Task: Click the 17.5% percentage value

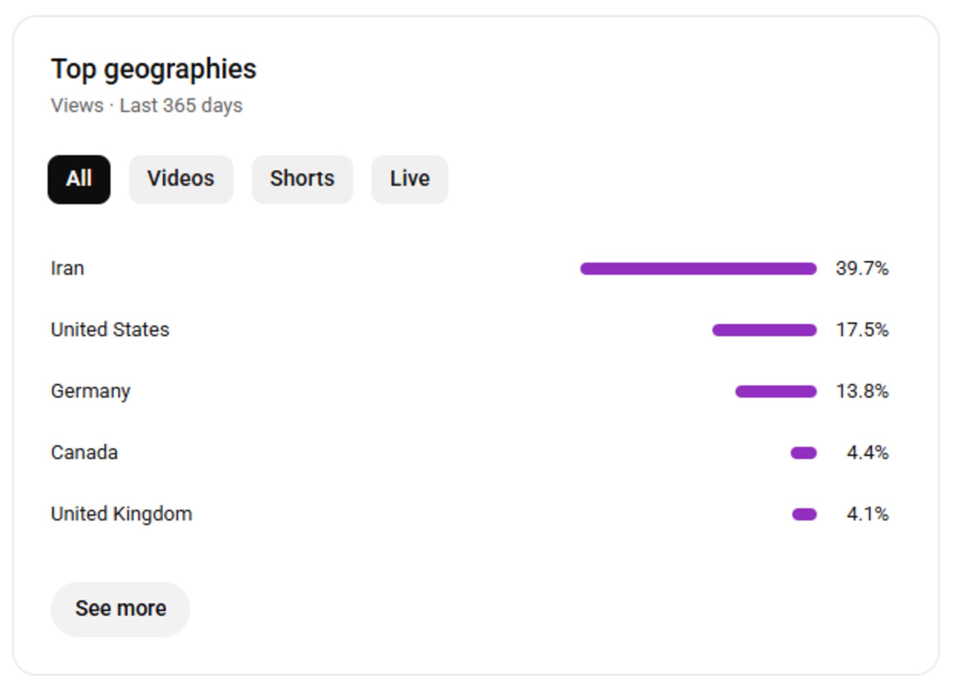Action: point(861,330)
